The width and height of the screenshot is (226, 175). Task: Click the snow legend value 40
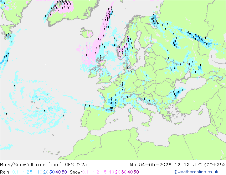(130, 172)
